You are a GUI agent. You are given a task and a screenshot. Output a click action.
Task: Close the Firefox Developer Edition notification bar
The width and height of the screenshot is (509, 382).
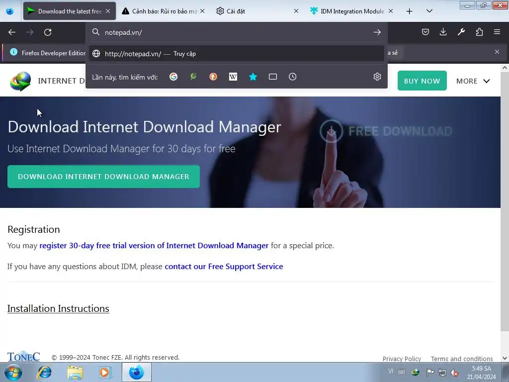click(x=497, y=52)
